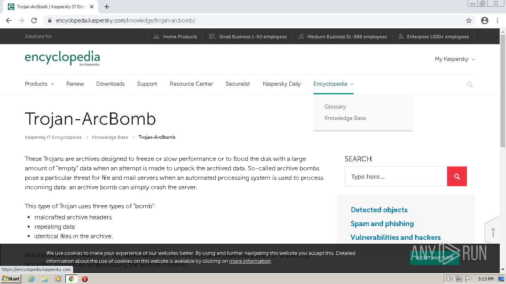Go to Resource Center

pyautogui.click(x=191, y=84)
